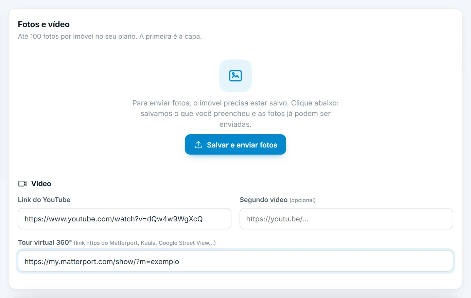Click the Tour virtual 360° label

pos(45,242)
